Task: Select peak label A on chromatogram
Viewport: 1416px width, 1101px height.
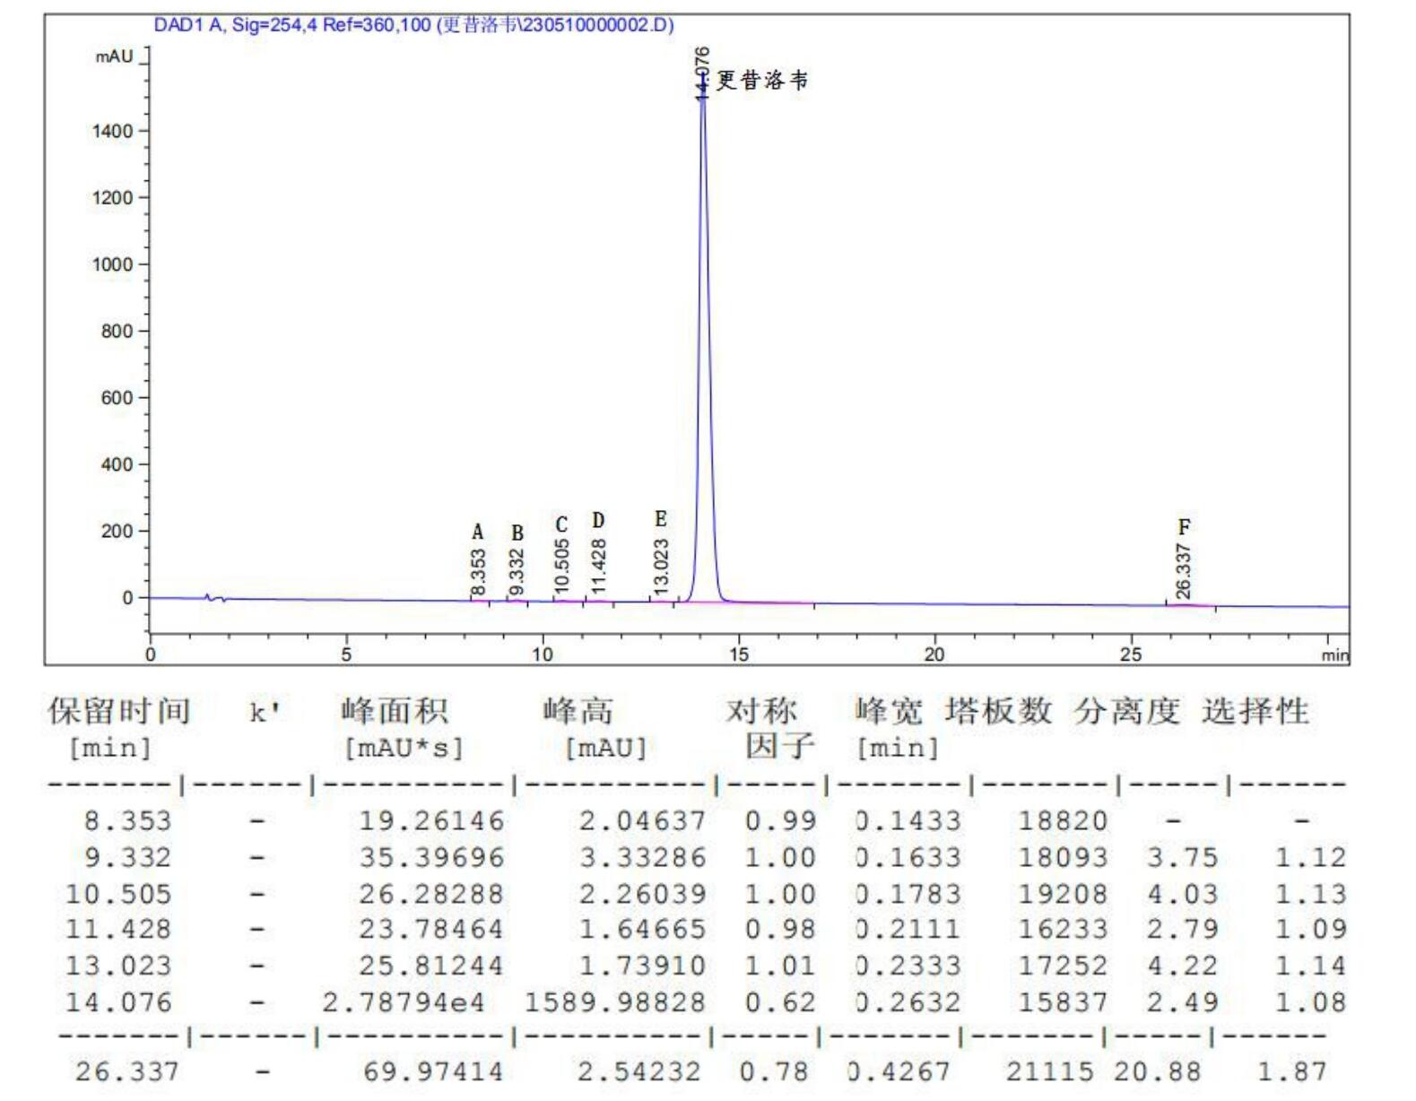Action: click(478, 533)
